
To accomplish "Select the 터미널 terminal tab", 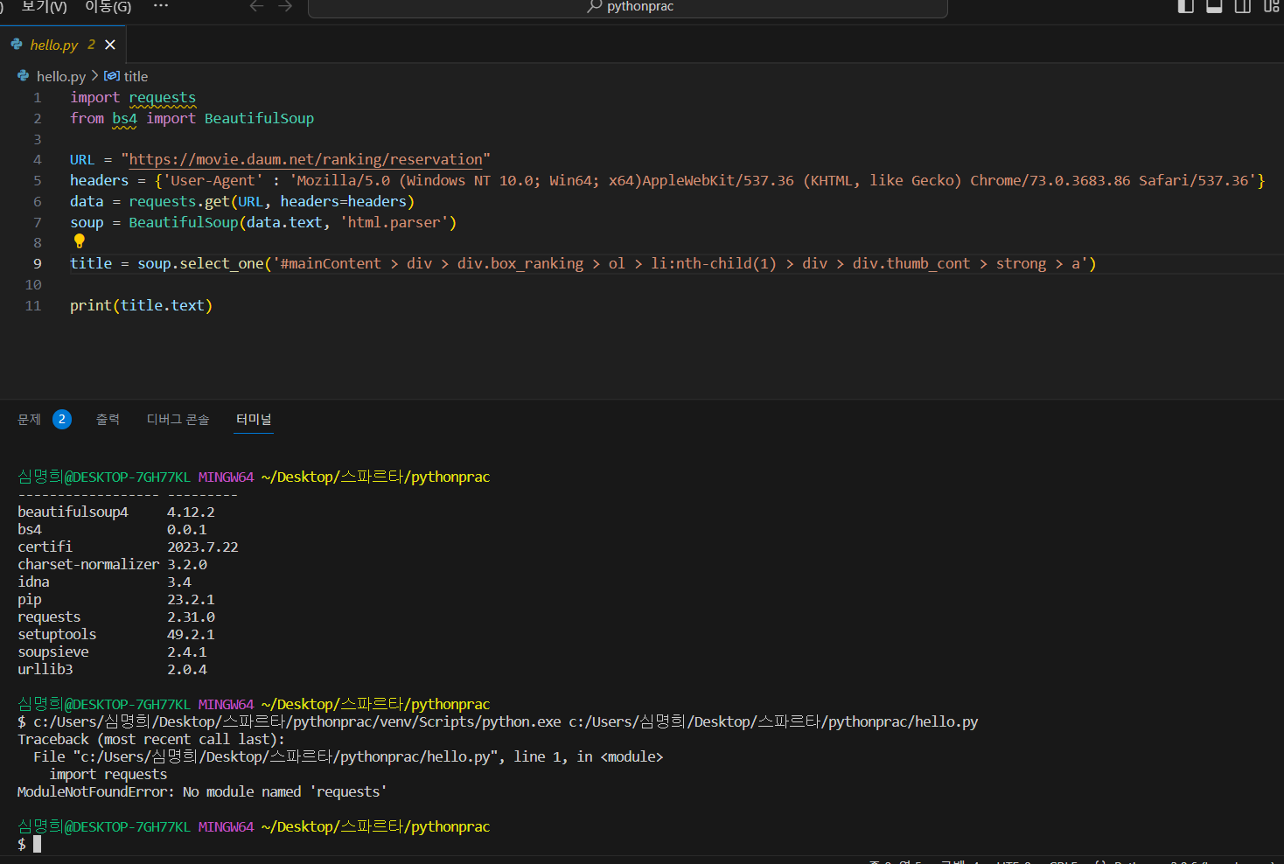I will pos(254,420).
